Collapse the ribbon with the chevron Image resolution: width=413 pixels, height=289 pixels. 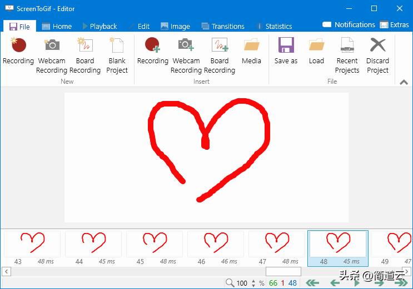(x=404, y=82)
